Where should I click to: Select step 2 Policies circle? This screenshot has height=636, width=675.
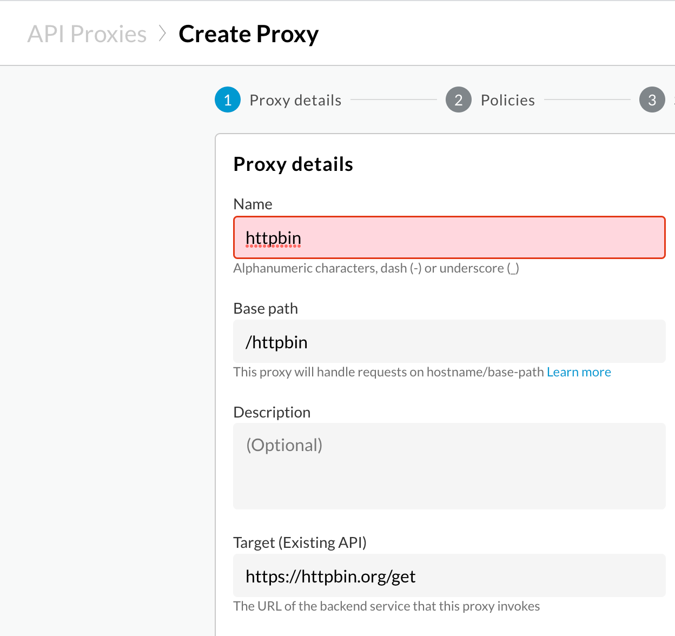[x=458, y=100]
